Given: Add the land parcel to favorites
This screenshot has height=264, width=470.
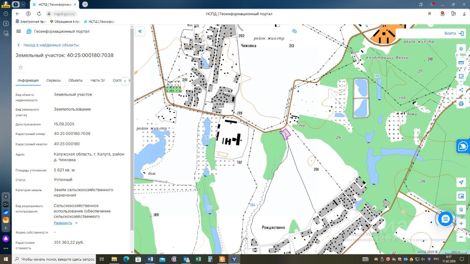Looking at the screenshot, I should click(x=21, y=67).
